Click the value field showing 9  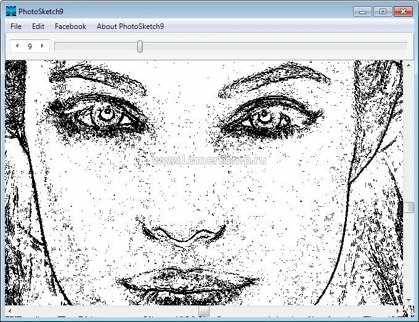[30, 46]
